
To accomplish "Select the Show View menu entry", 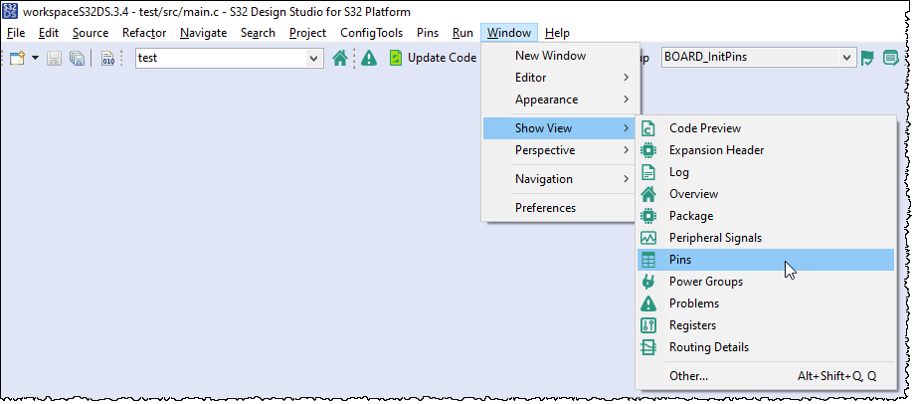I will click(560, 128).
